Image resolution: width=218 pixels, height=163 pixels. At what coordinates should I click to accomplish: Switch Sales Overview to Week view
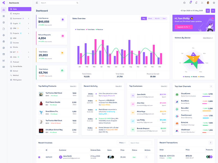tap(150, 18)
